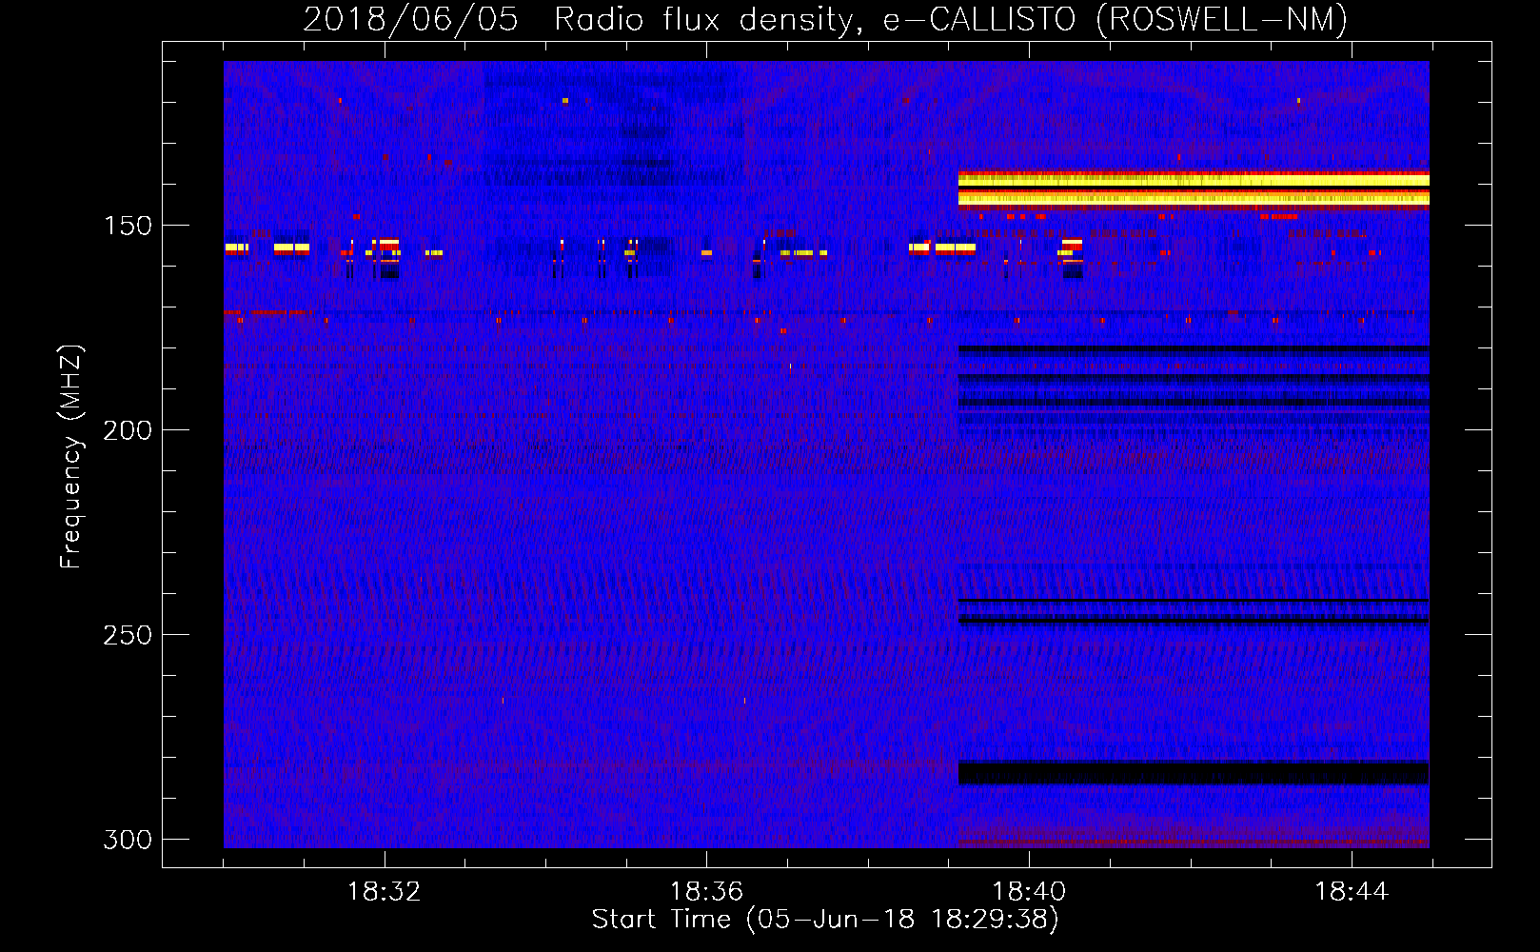
Task: Click the dark double band near 245 MHz
Action: pos(1194,611)
